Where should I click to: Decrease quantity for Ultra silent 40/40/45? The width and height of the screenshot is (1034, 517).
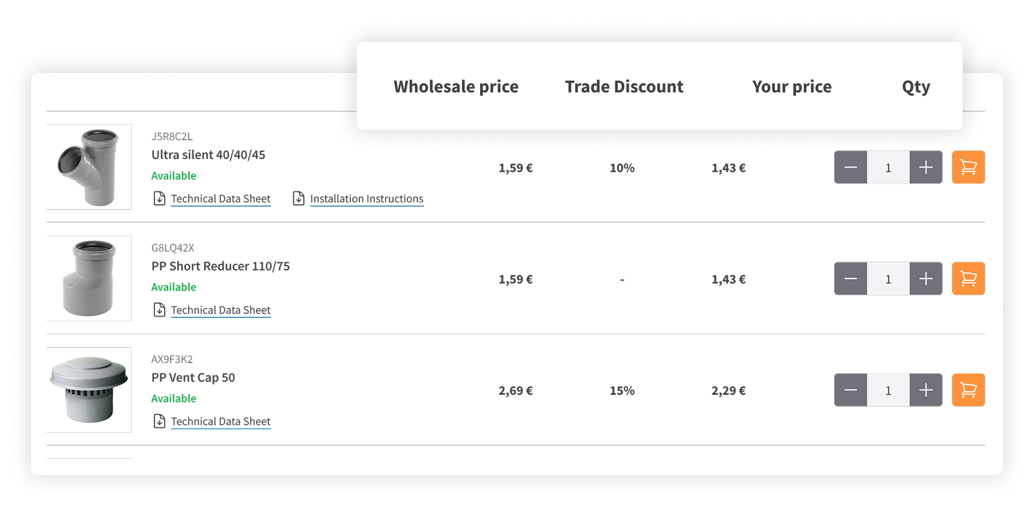point(850,167)
